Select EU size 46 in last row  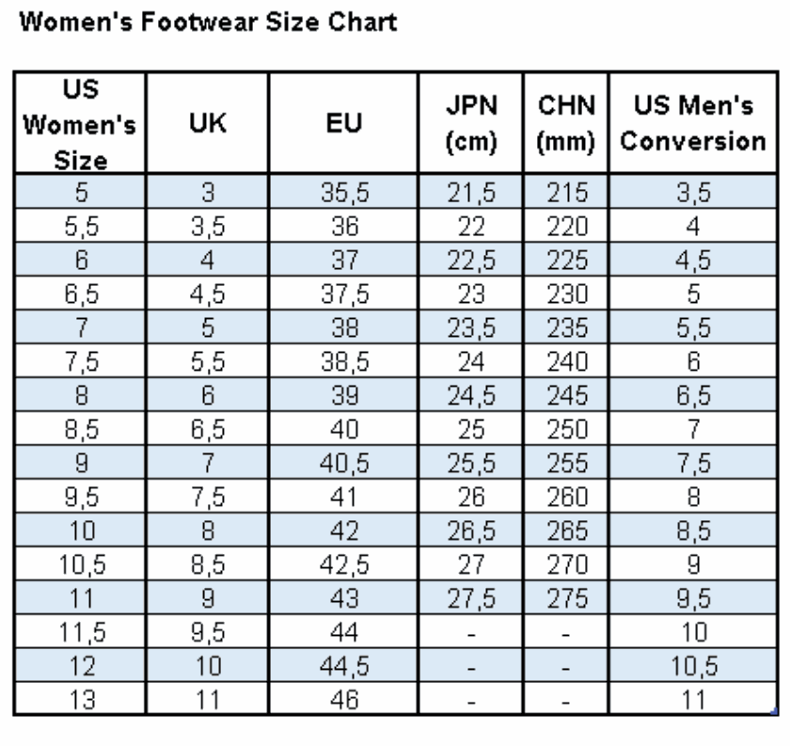pos(343,699)
